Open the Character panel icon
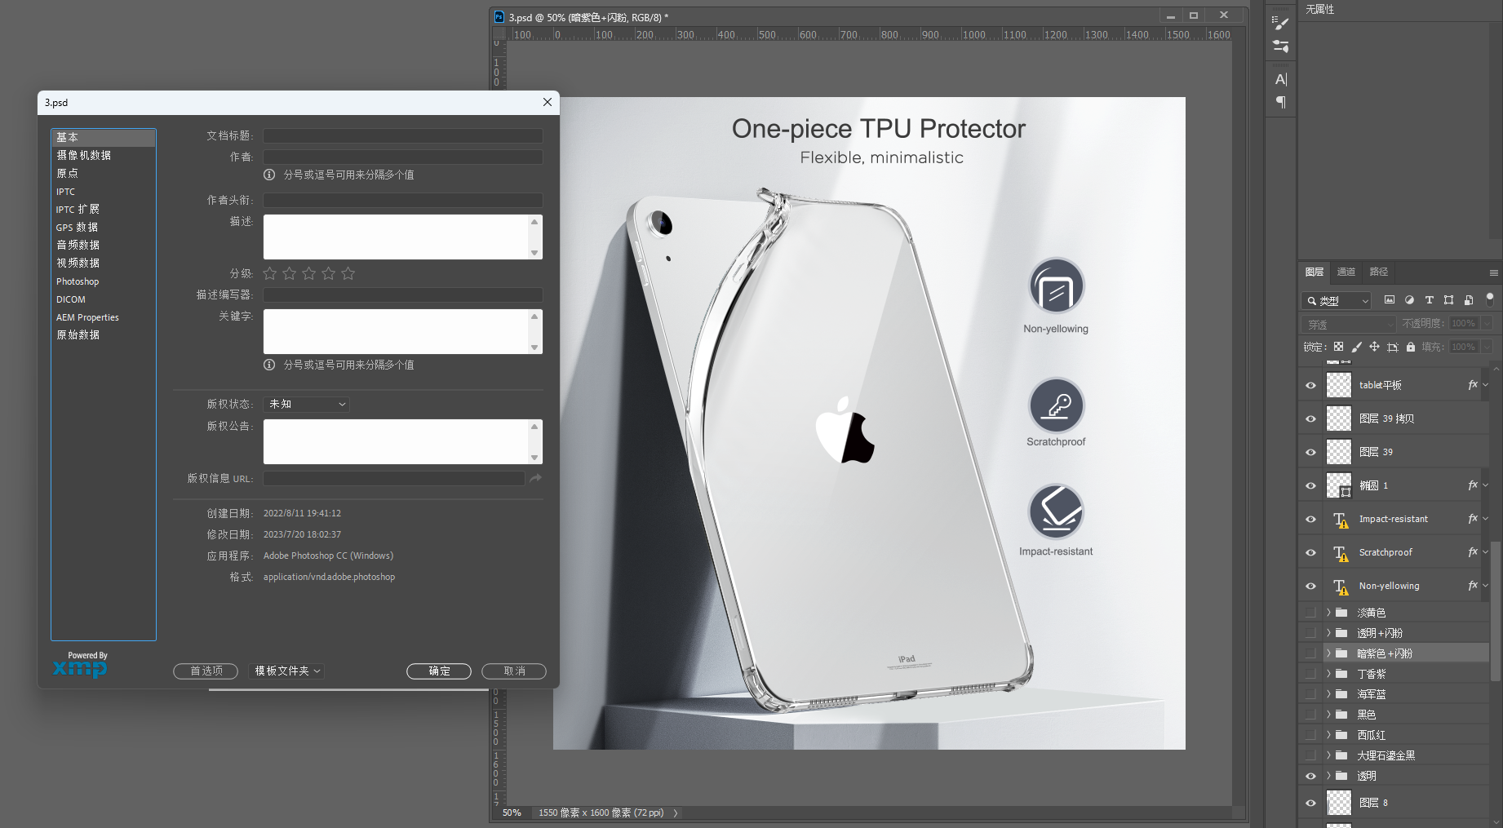This screenshot has width=1503, height=828. pyautogui.click(x=1280, y=79)
